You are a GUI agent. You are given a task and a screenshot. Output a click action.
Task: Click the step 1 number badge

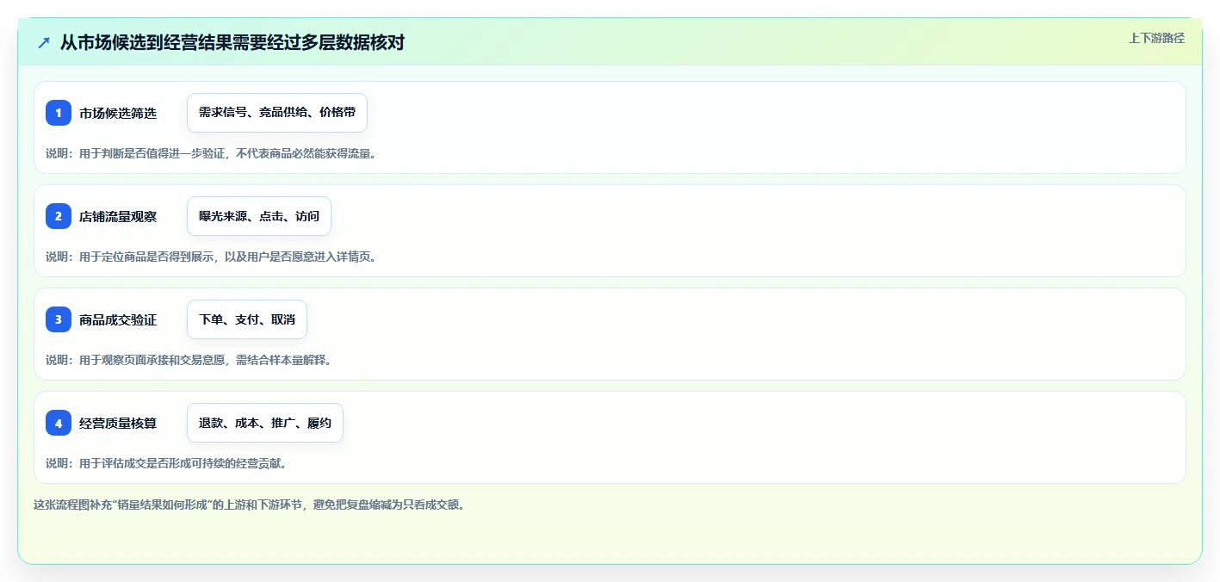click(59, 113)
